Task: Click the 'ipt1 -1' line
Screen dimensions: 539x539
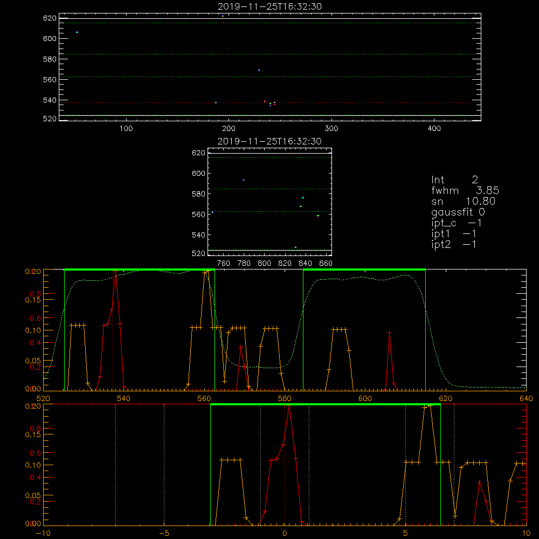Action: (454, 234)
